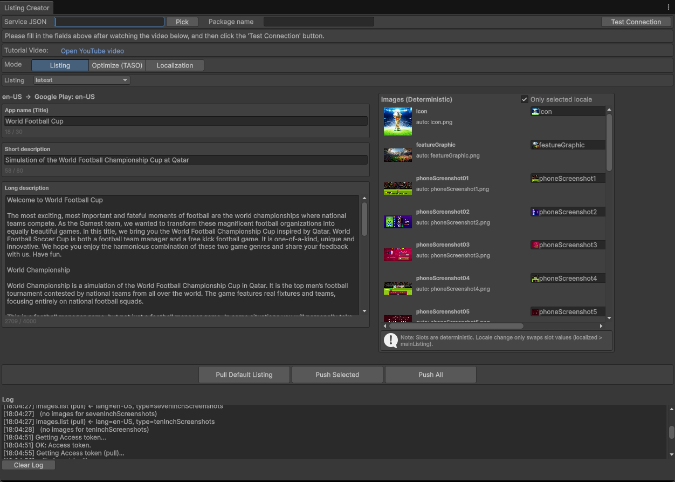Click the featureGraphic.png preview thumbnail

coord(397,155)
